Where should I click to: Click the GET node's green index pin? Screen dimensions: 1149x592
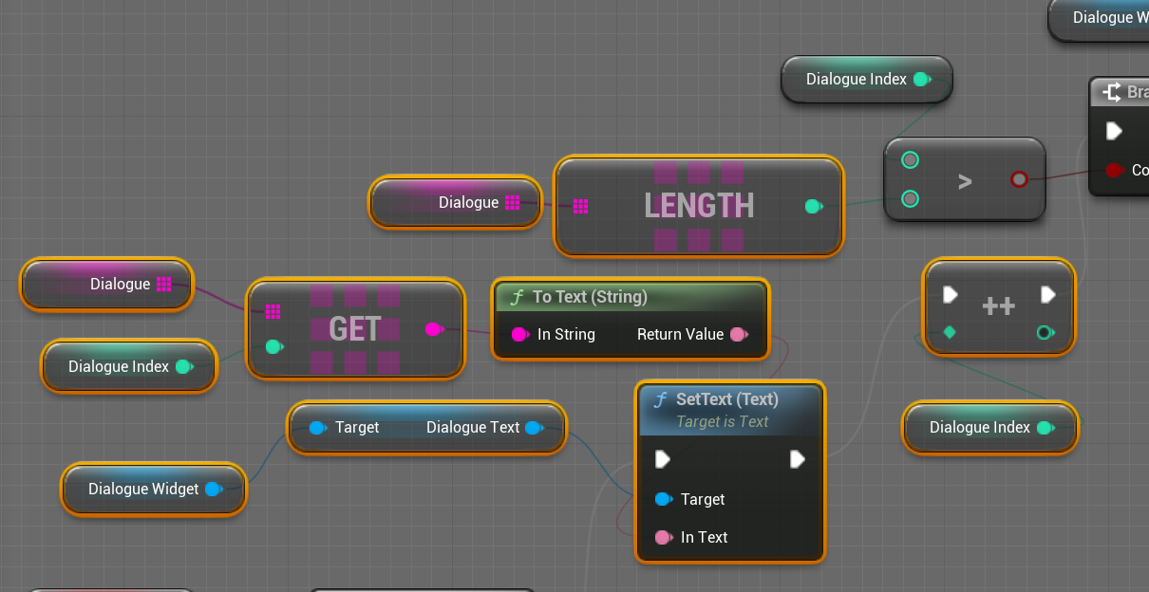pyautogui.click(x=273, y=347)
